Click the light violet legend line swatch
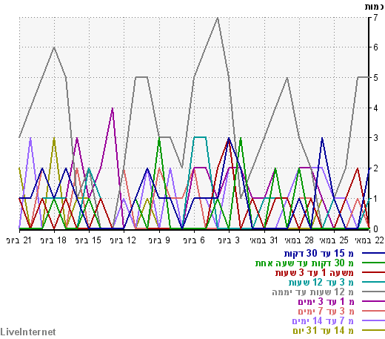The width and height of the screenshot is (385, 339). (x=373, y=320)
